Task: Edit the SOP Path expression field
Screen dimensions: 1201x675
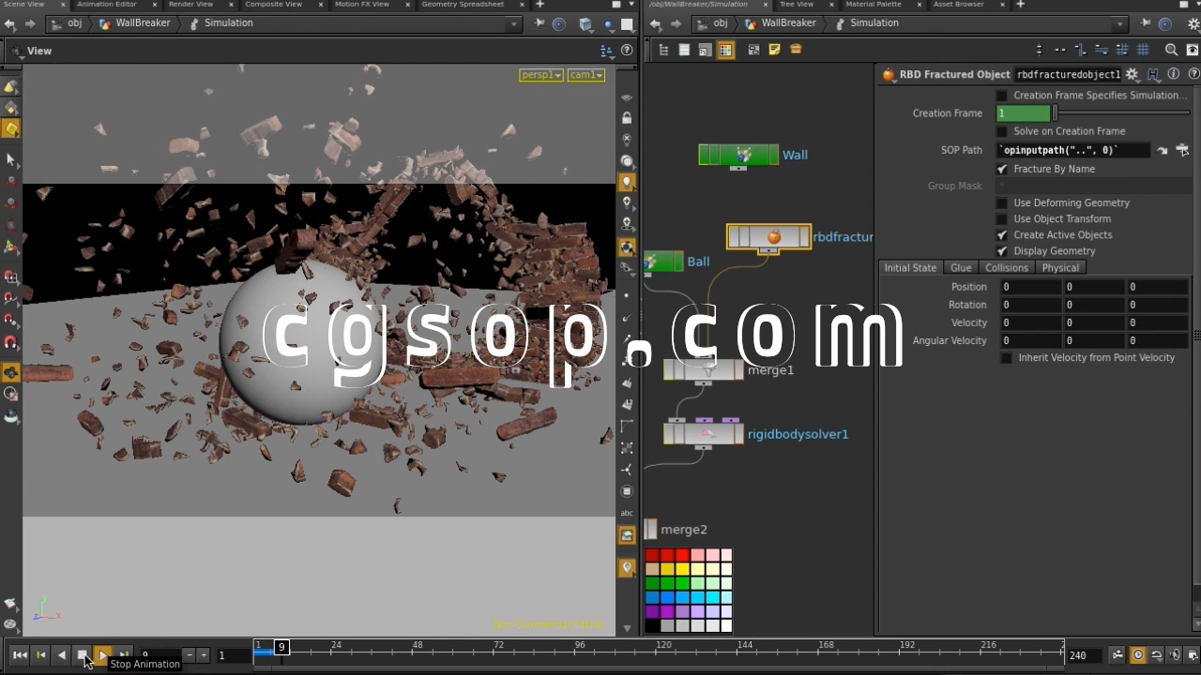Action: [x=1075, y=150]
